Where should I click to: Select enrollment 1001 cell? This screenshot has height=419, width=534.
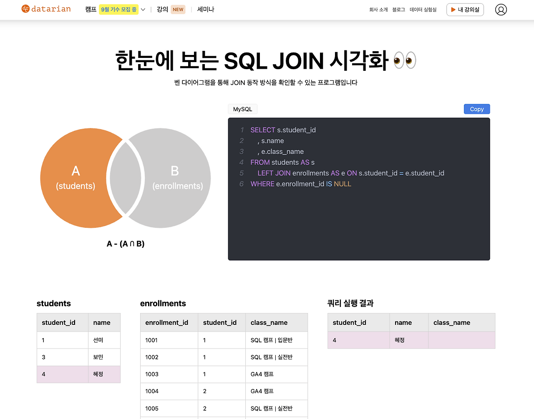coord(169,340)
